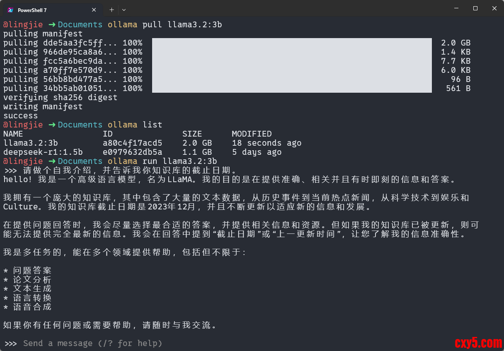
Task: Click the MODIFIED column header
Action: click(252, 134)
